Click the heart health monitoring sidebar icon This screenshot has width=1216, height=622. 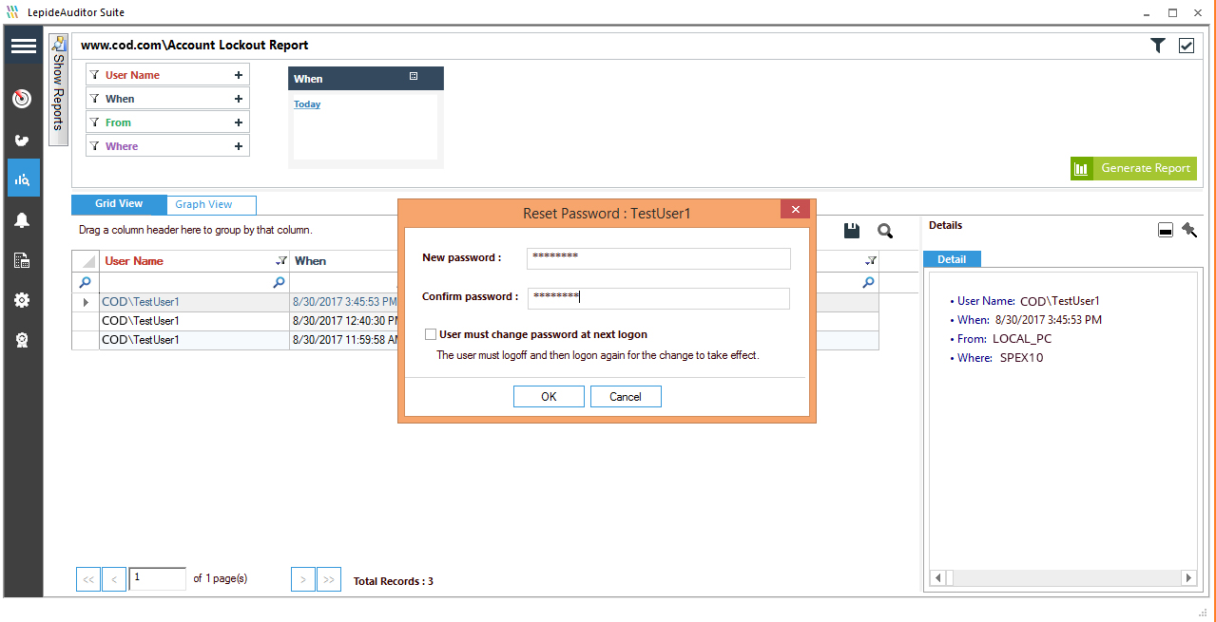point(22,141)
